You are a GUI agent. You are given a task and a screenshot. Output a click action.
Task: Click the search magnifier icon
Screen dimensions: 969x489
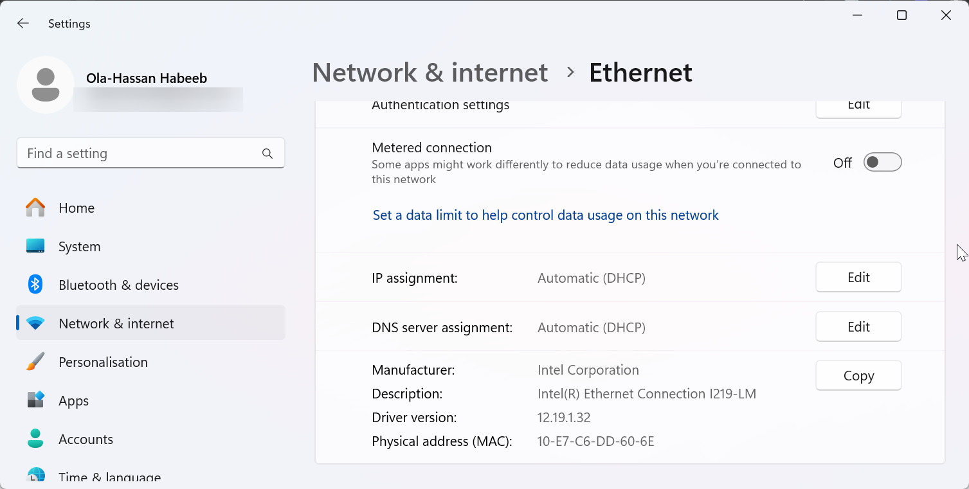[x=267, y=154]
